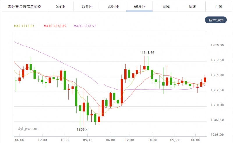The width and height of the screenshot is (233, 143).
Task: Select the 60分钟 timeframe tab
Action: click(x=140, y=6)
